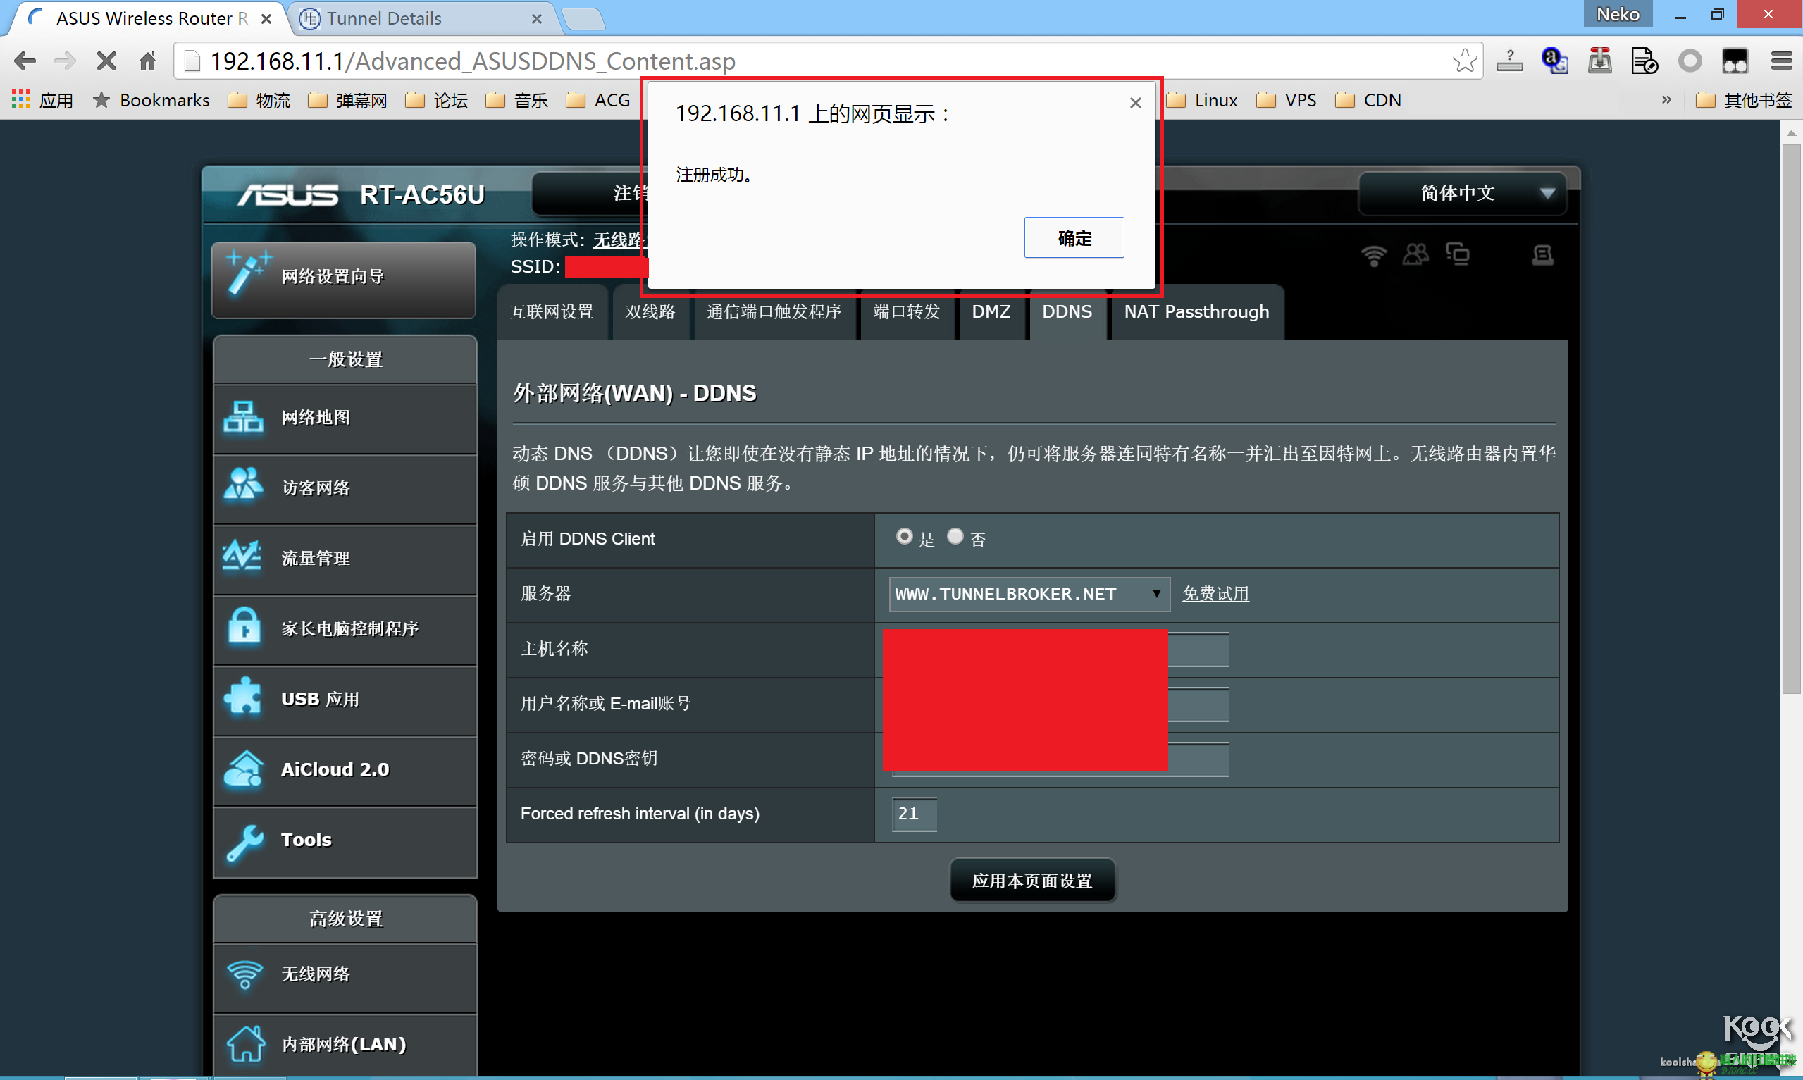
Task: Bookmark this page with the star
Action: tap(1464, 61)
